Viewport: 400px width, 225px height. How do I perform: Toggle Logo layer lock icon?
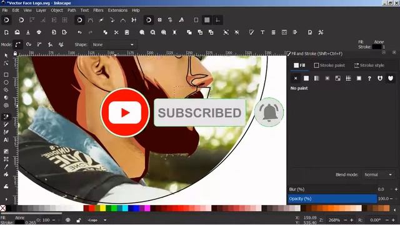79,220
